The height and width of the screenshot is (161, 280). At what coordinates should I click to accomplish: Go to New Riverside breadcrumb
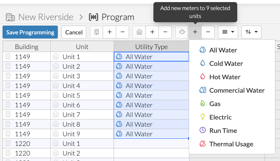click(x=46, y=17)
